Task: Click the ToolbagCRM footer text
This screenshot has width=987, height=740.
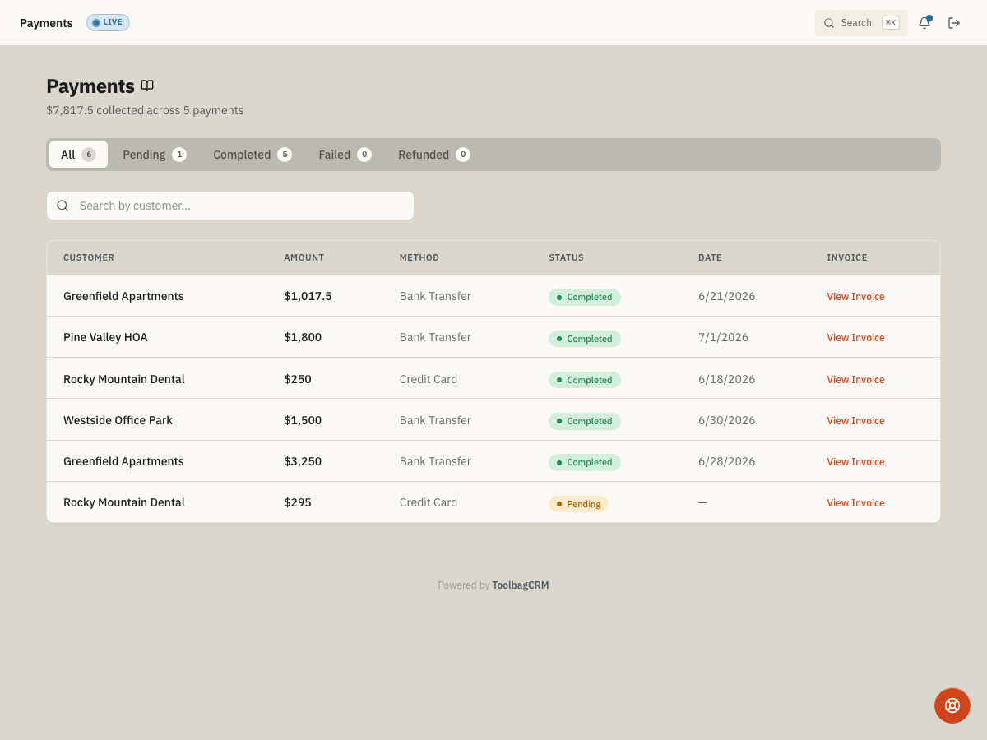Action: pyautogui.click(x=521, y=585)
